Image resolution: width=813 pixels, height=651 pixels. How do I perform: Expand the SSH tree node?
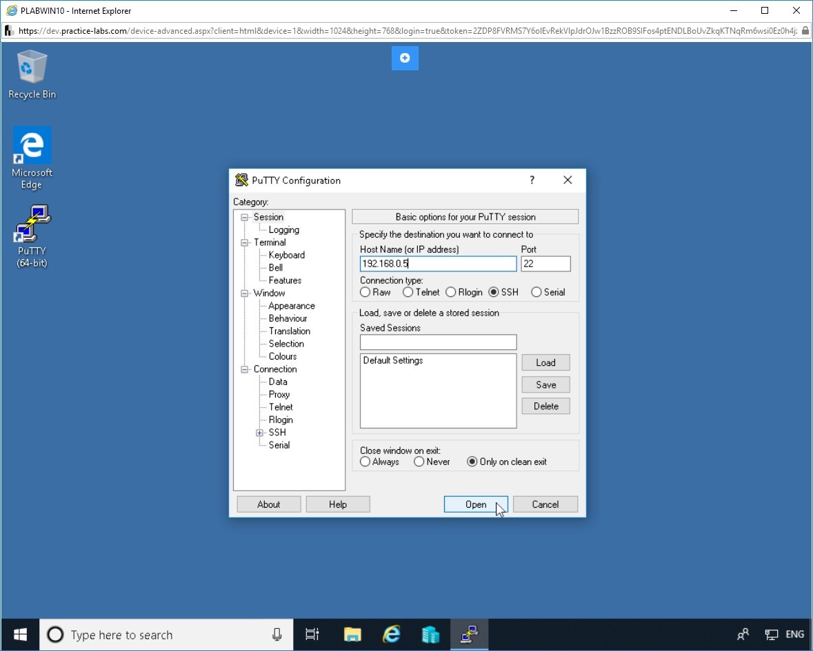260,433
